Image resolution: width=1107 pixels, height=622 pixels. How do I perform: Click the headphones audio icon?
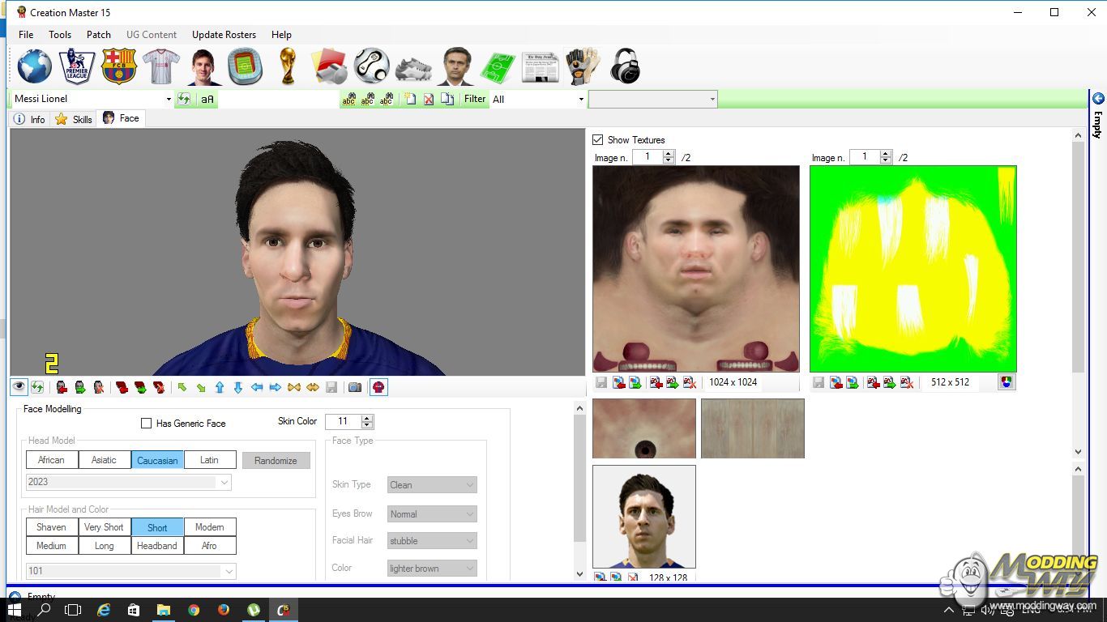tap(624, 66)
